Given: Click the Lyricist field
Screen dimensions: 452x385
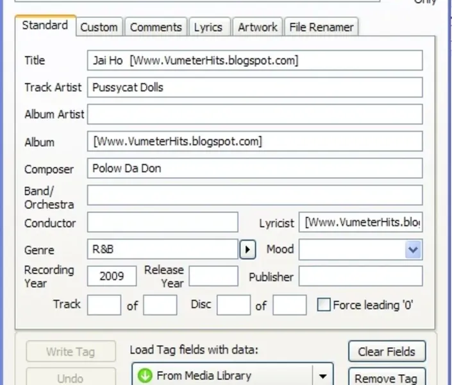Looking at the screenshot, I should click(x=360, y=222).
